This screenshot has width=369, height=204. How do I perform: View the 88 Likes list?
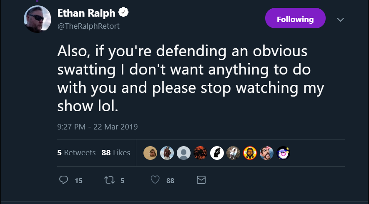[x=116, y=153]
